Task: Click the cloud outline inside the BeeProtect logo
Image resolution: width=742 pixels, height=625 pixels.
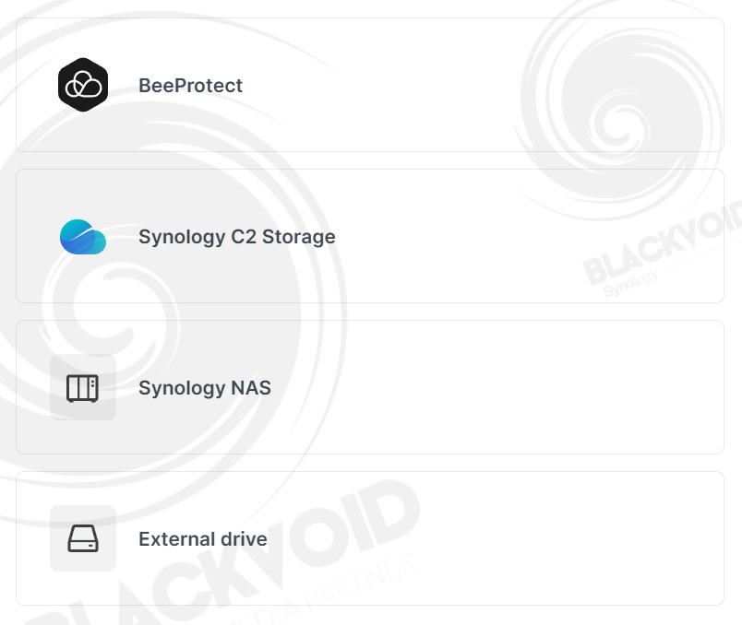Action: tap(83, 85)
